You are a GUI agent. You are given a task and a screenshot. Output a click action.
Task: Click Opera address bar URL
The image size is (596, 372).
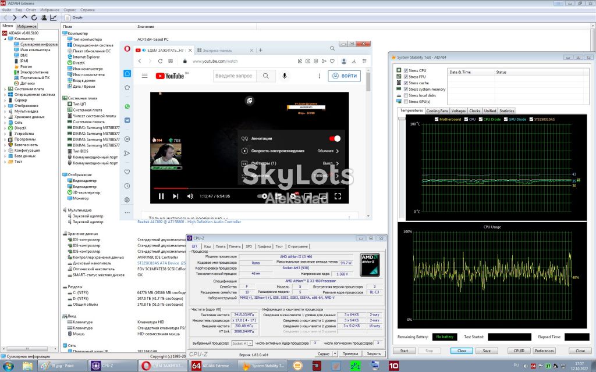(215, 61)
